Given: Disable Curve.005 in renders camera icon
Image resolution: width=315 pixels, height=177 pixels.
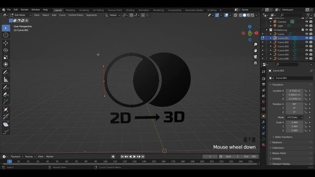Looking at the screenshot, I should click(x=311, y=55).
